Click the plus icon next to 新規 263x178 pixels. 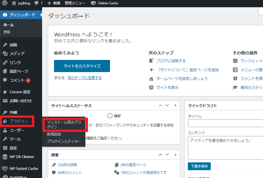pos(49,3)
